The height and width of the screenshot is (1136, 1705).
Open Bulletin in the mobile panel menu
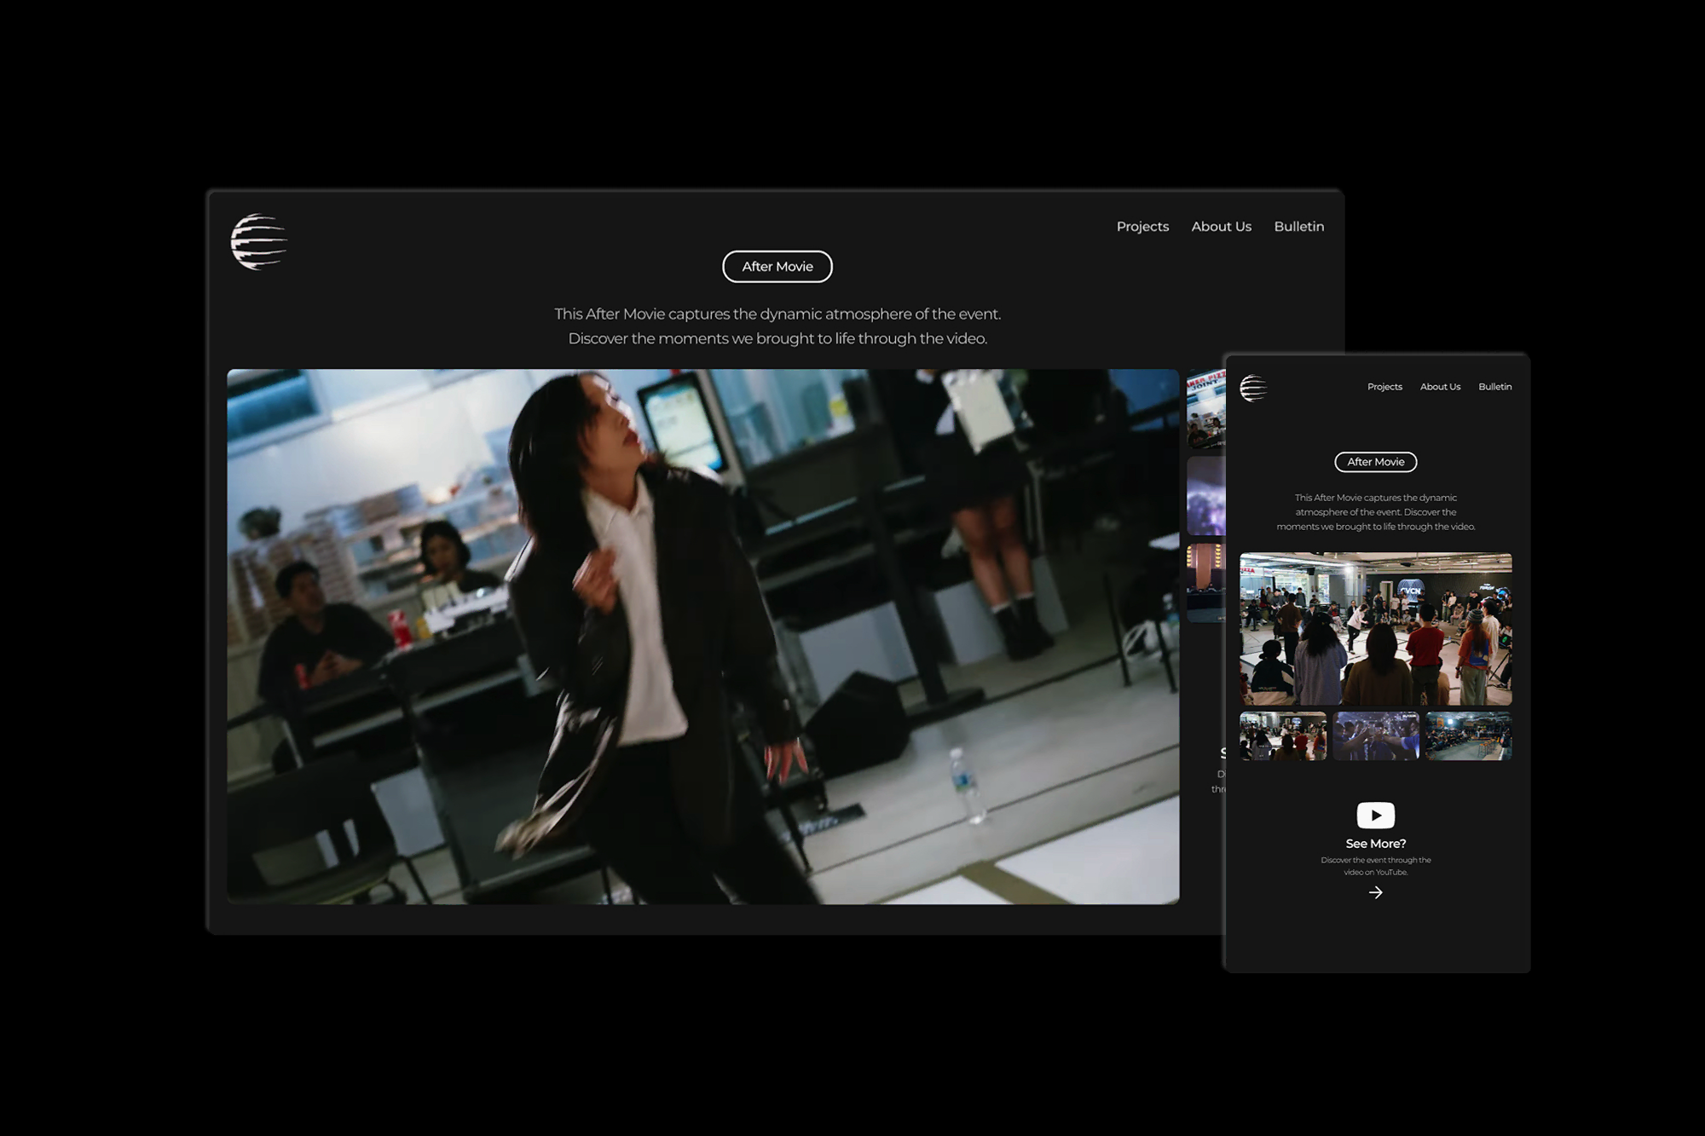click(1494, 387)
